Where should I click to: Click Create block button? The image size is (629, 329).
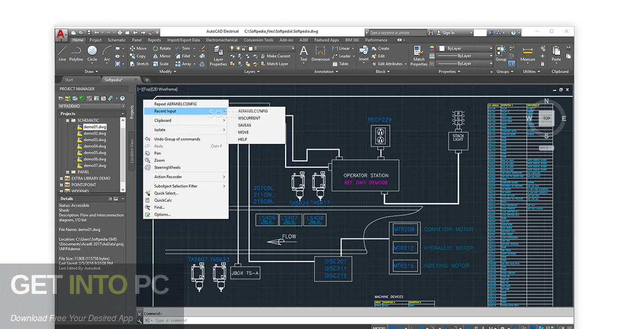(381, 48)
